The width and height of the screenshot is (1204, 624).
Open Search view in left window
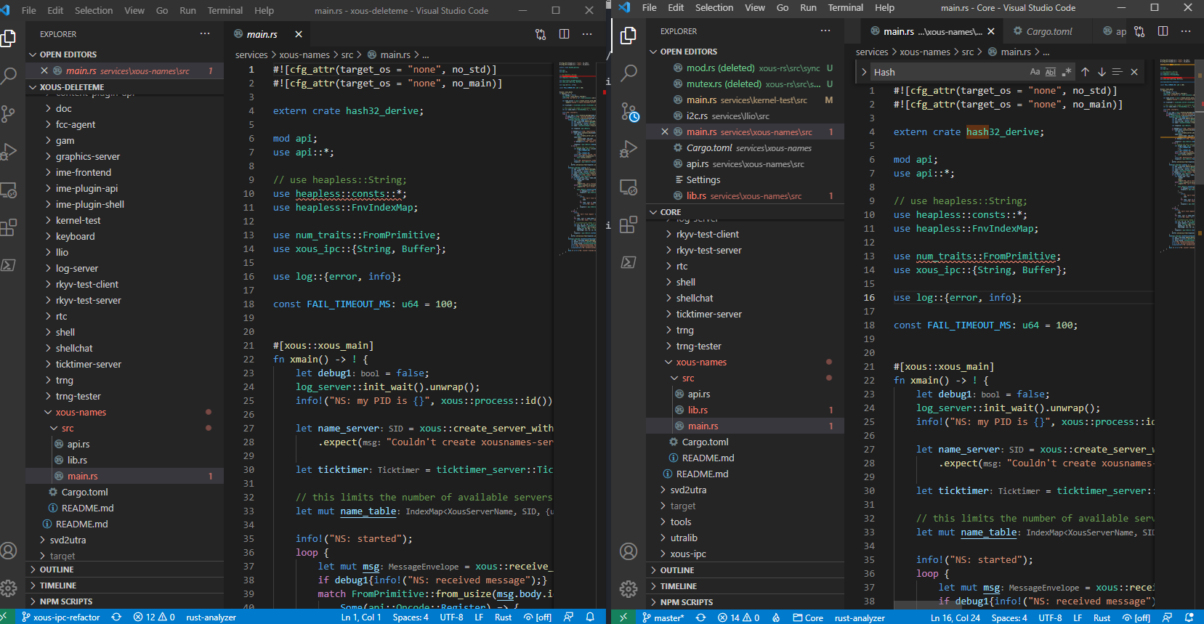pyautogui.click(x=9, y=76)
